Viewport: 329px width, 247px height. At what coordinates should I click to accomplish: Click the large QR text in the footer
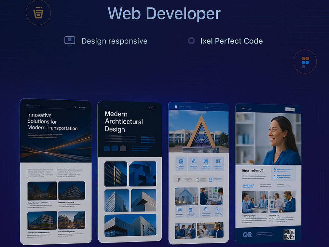tap(247, 234)
